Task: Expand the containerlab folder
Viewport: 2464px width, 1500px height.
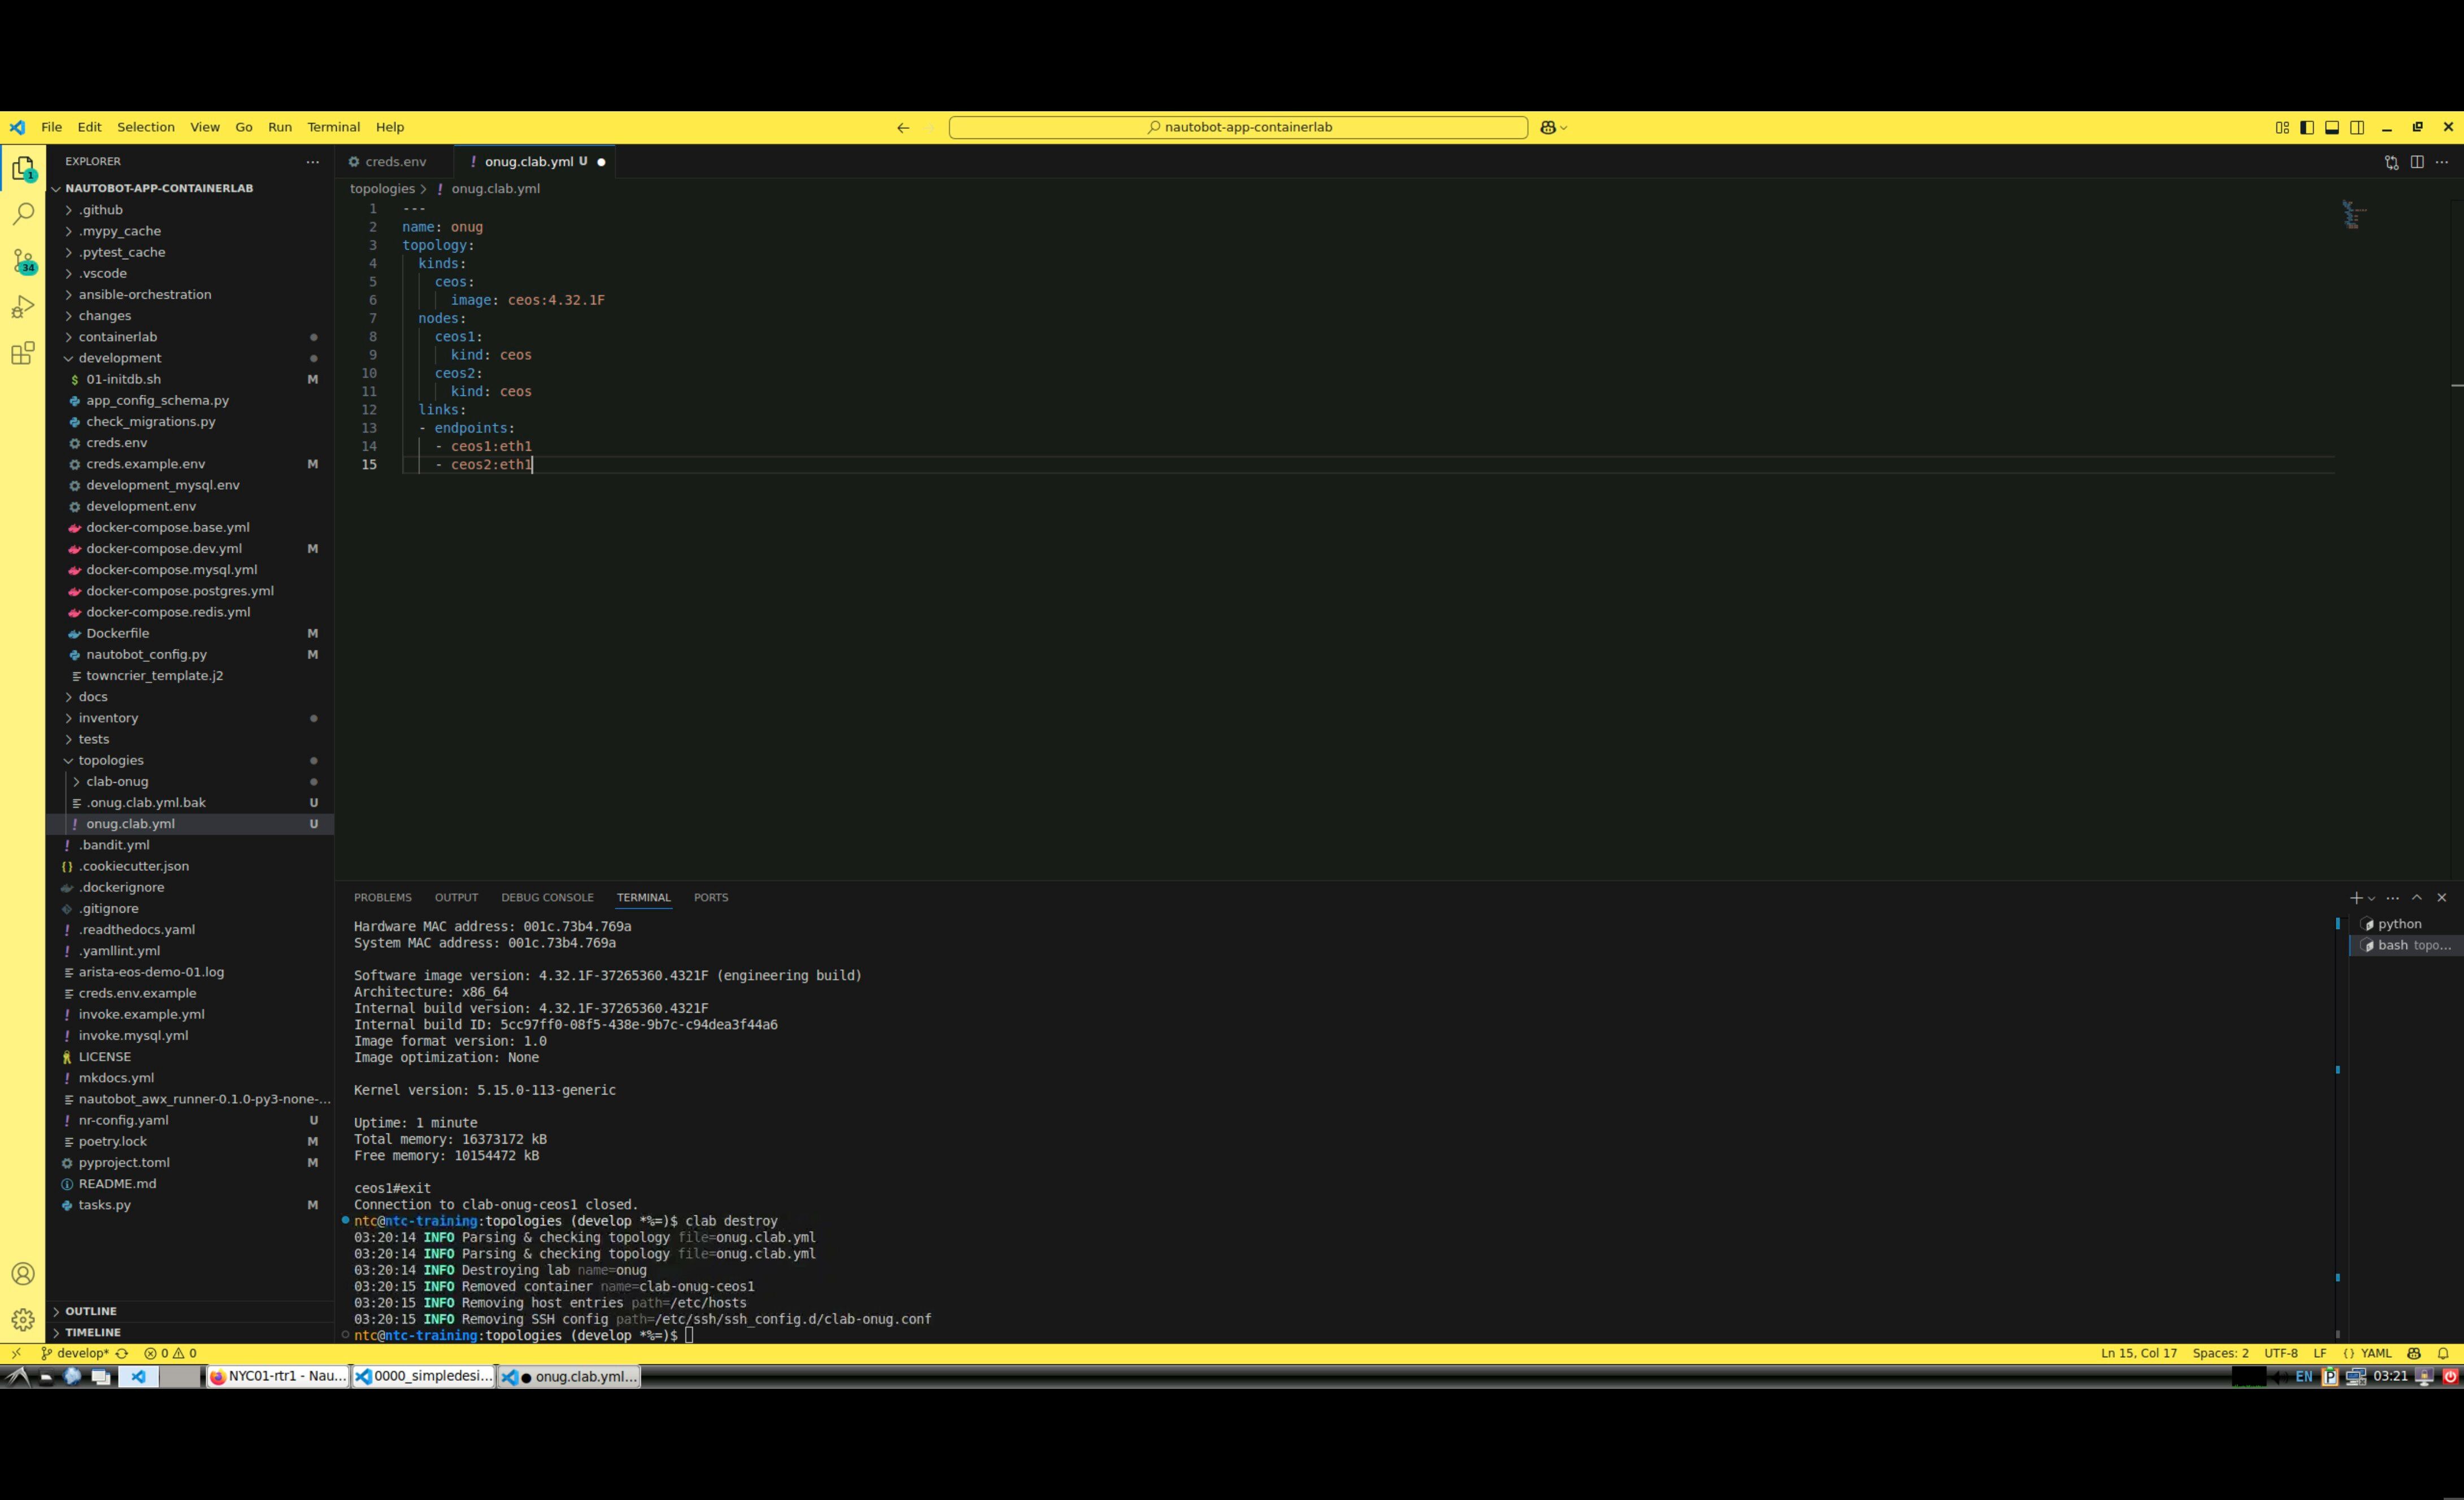Action: point(118,337)
